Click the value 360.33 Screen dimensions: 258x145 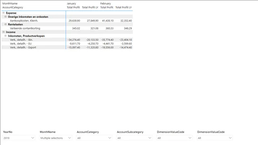click(110, 28)
